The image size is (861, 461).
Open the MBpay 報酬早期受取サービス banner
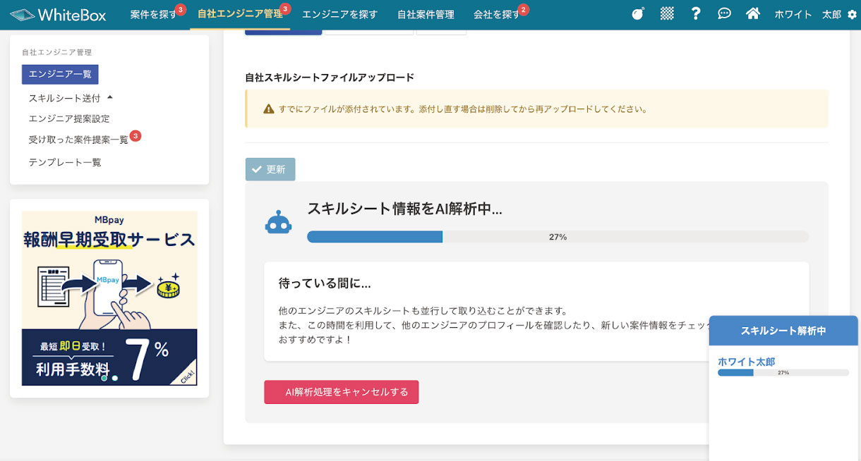tap(109, 298)
